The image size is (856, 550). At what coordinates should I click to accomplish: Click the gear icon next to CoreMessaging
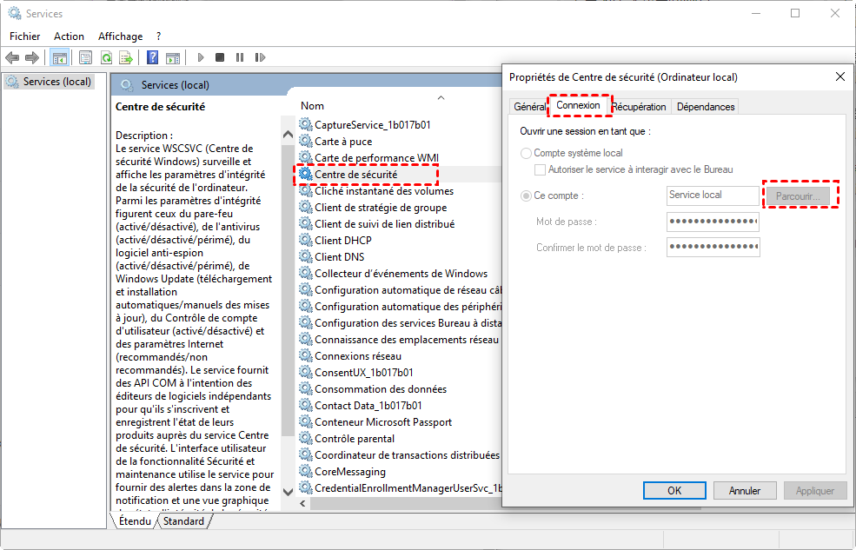point(306,472)
